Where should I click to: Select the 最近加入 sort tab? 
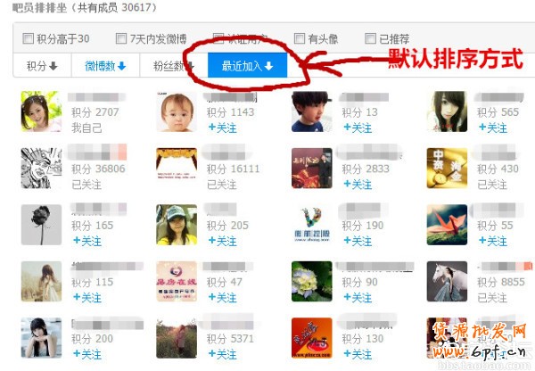(247, 65)
